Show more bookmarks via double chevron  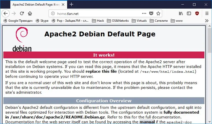[207, 21]
